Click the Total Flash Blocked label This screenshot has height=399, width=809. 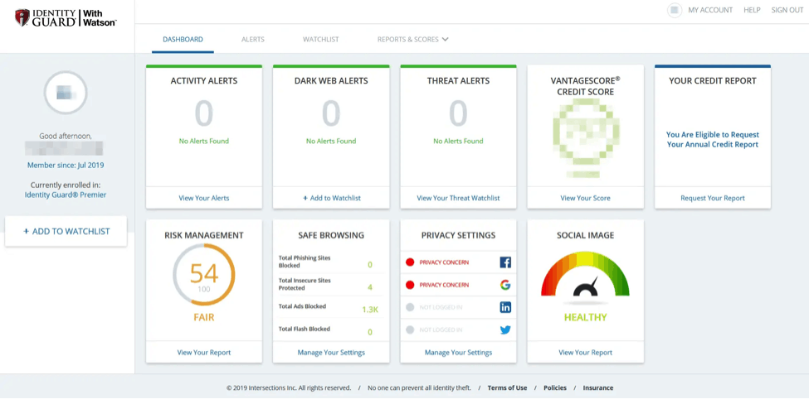[x=304, y=329]
